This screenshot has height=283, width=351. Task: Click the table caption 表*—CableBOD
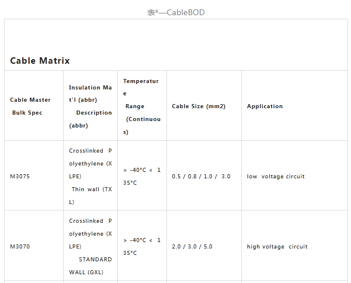click(176, 12)
